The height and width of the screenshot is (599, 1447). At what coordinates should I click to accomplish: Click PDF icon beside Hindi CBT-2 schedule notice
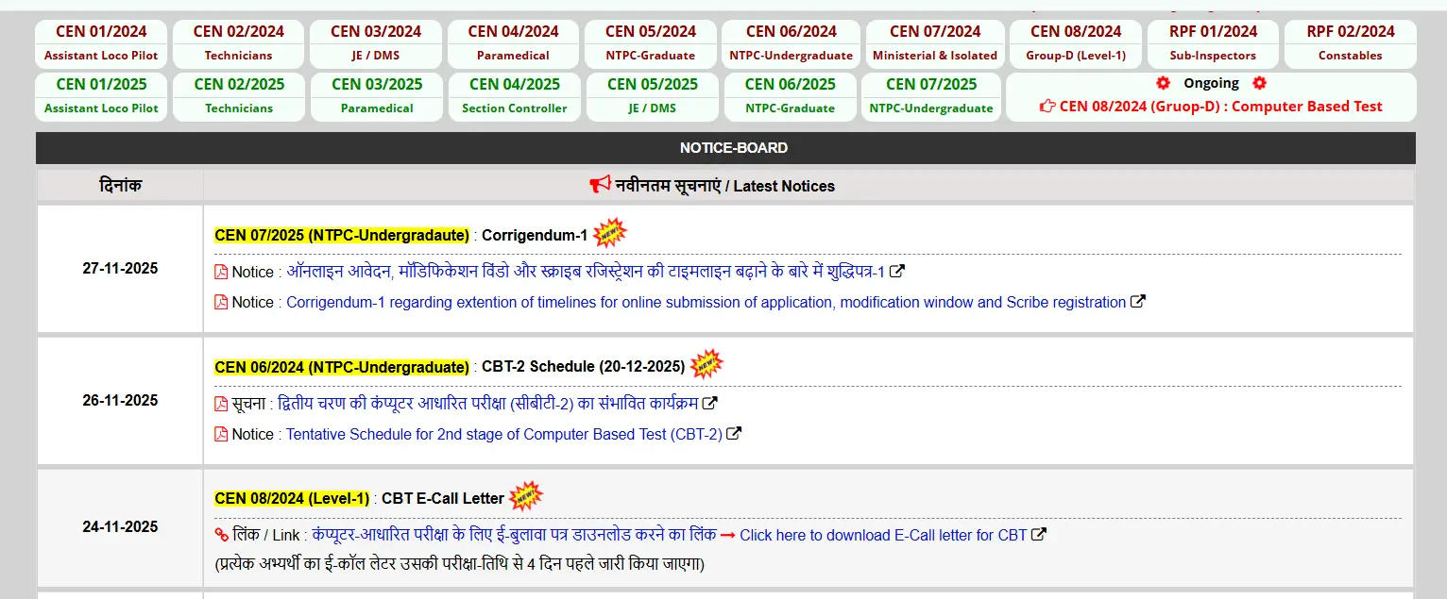pos(221,405)
